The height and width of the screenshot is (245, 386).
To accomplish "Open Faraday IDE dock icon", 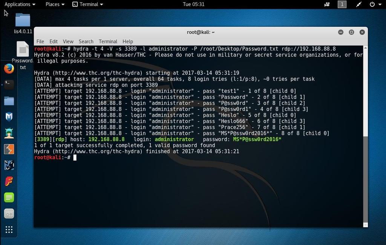I will coord(9,181).
